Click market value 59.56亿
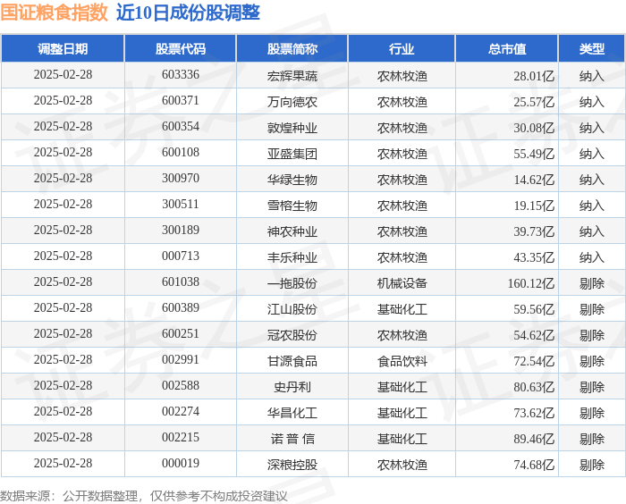This screenshot has height=504, width=626. pyautogui.click(x=534, y=309)
